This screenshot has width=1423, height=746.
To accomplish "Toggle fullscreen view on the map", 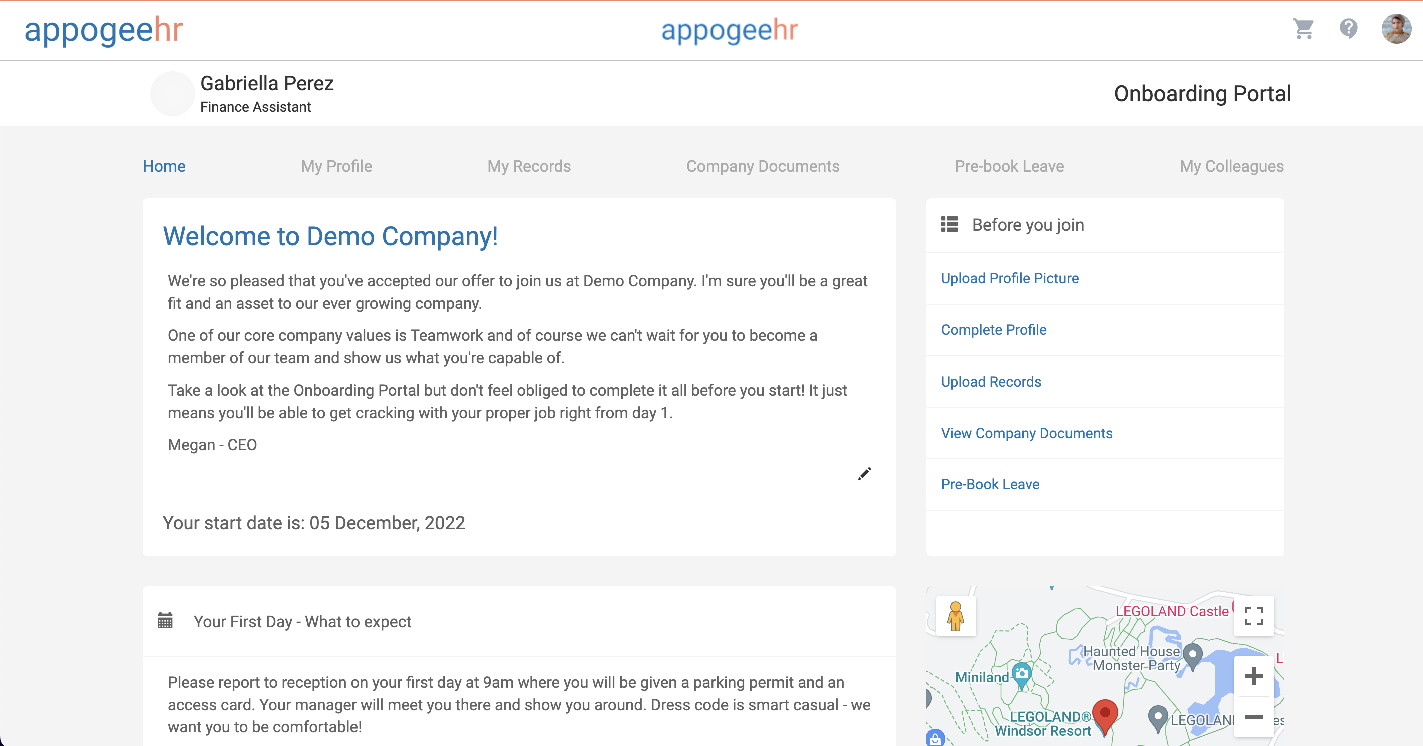I will 1254,616.
